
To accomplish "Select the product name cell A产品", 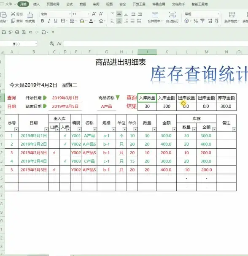I will click(x=106, y=106).
